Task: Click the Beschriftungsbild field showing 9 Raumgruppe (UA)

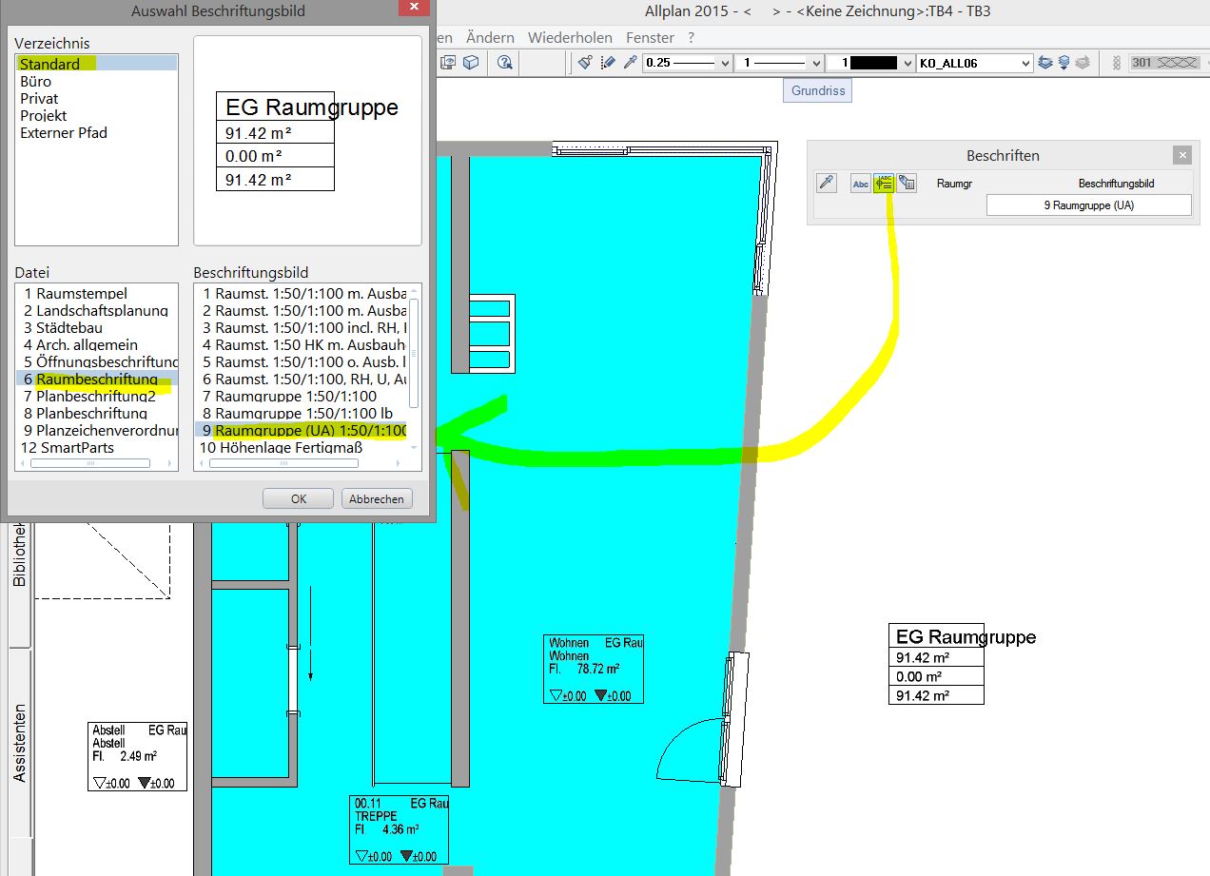Action: [x=1088, y=205]
